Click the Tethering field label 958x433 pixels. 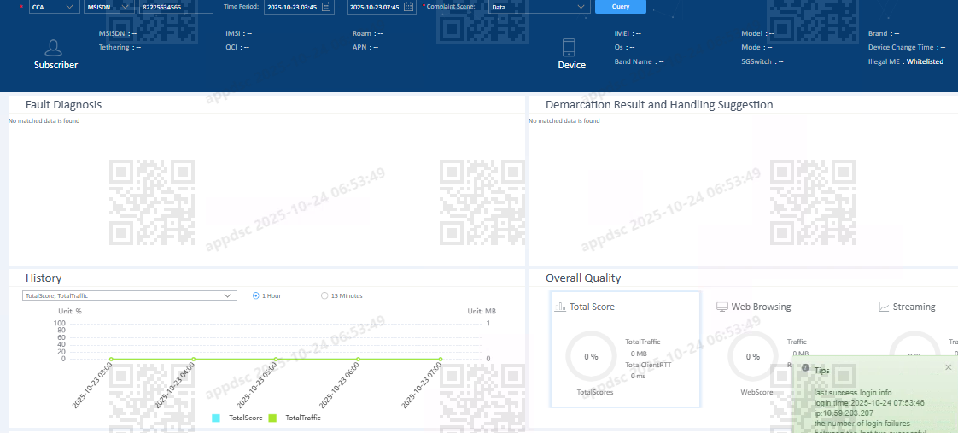tap(114, 47)
